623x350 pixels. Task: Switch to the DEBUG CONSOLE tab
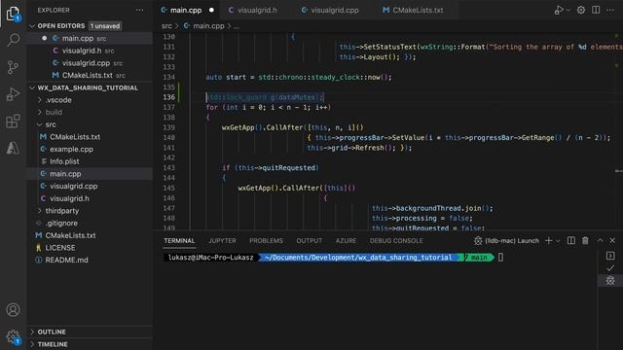click(x=396, y=240)
